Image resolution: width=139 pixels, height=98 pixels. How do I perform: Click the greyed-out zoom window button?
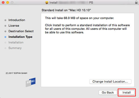pos(12,2)
